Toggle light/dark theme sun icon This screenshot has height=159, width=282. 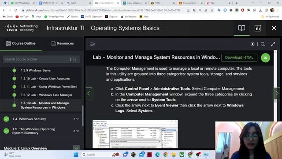point(252,44)
